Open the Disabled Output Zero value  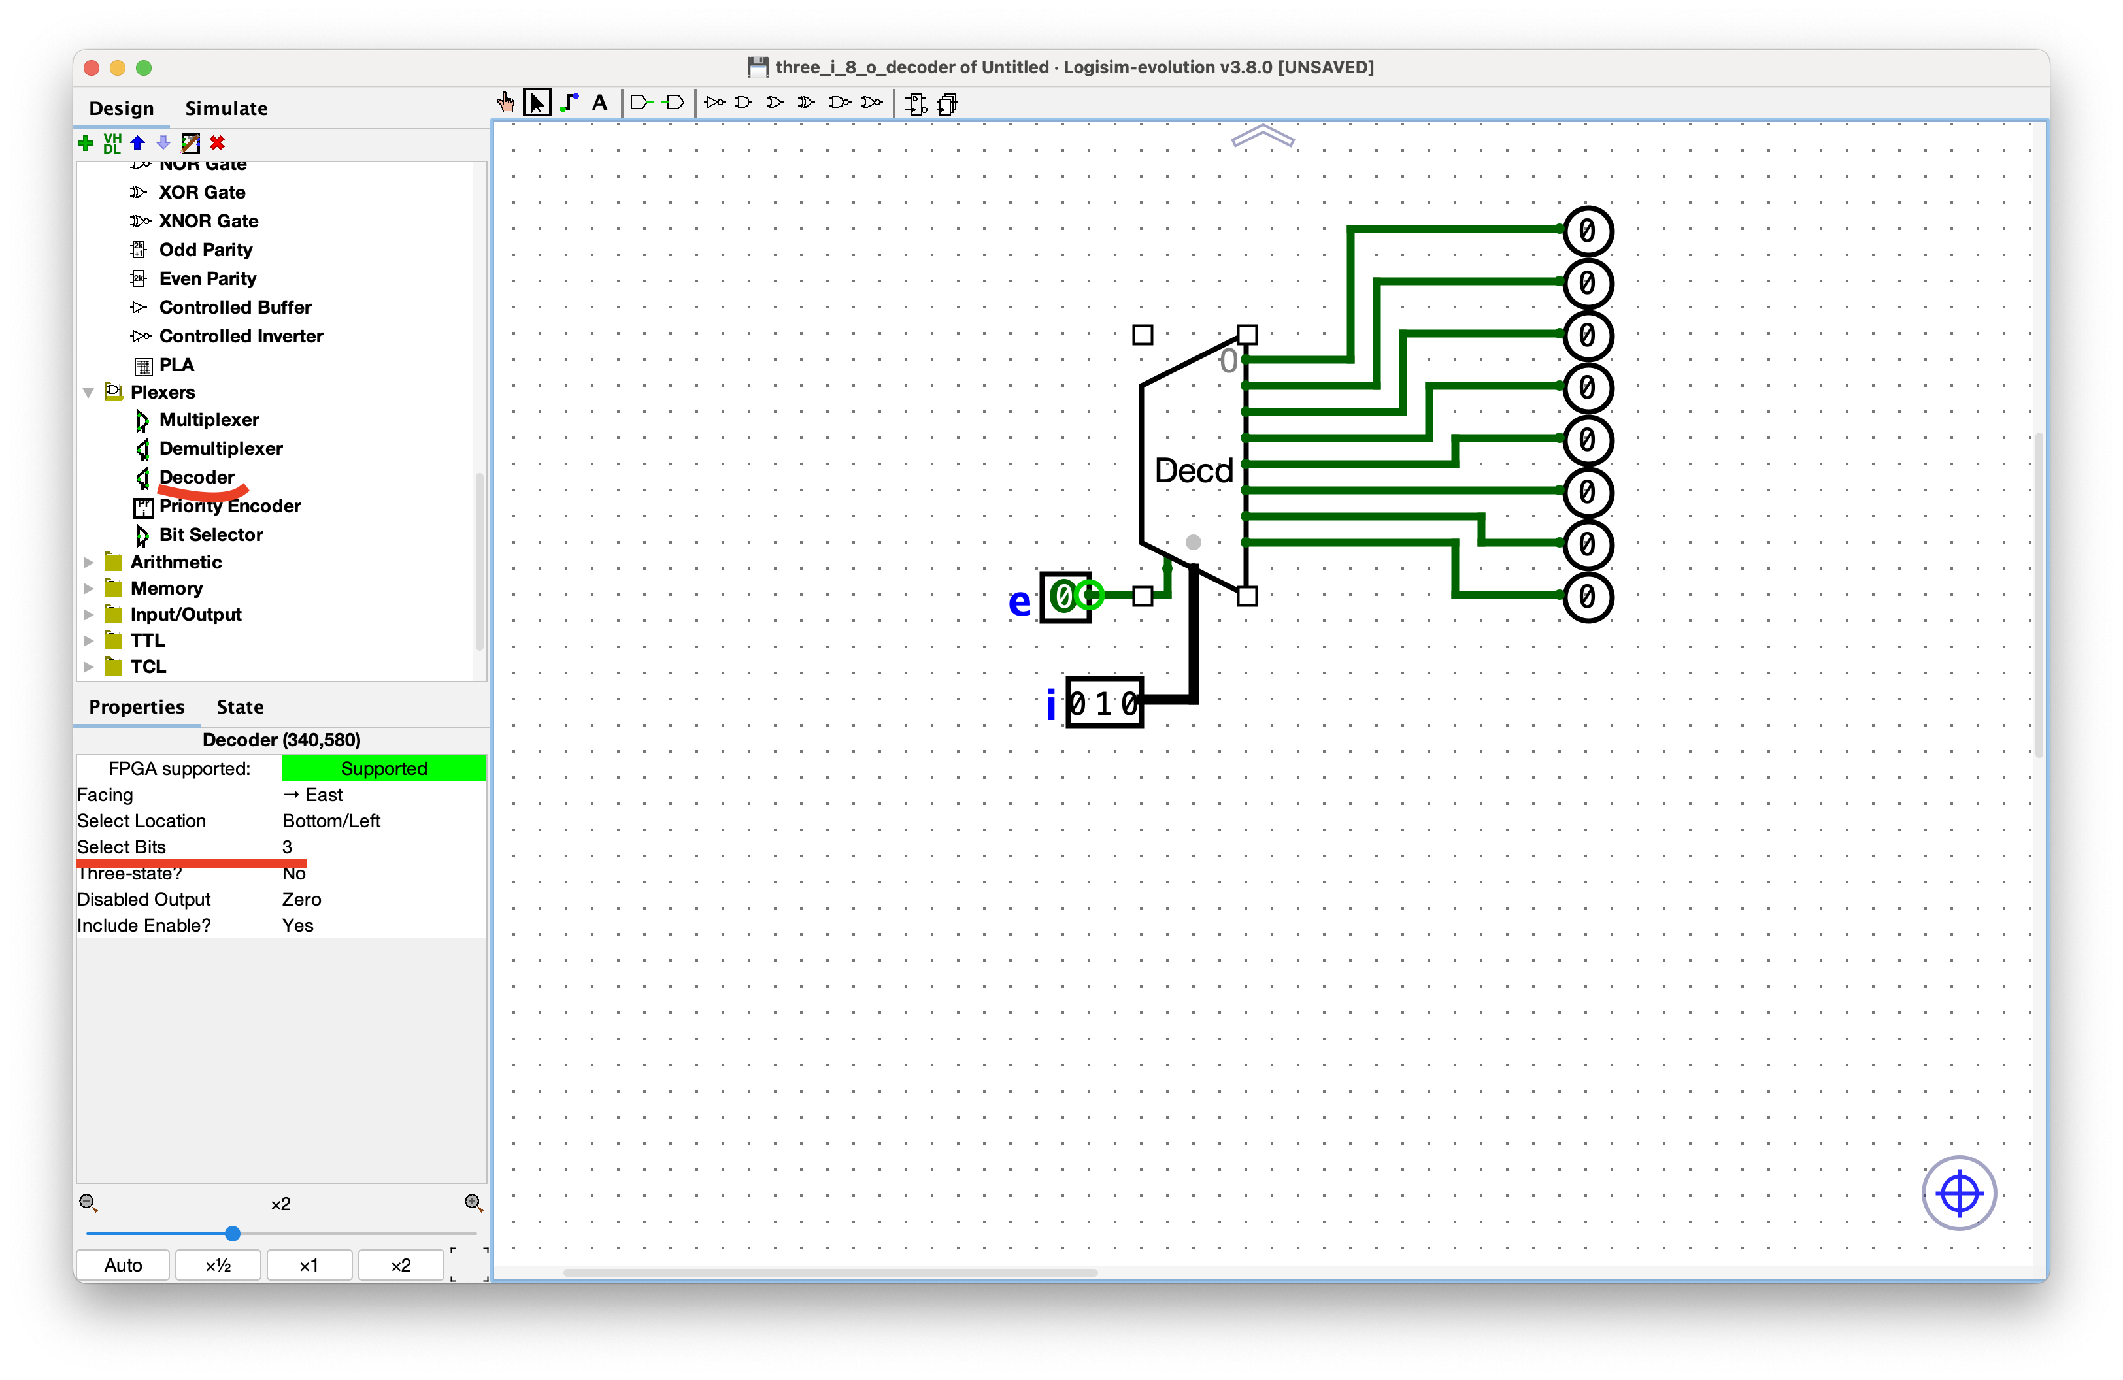pos(384,898)
